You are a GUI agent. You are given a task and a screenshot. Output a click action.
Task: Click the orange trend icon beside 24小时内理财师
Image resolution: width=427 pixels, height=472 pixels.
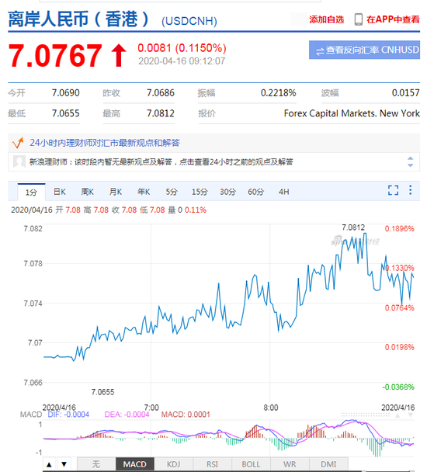pyautogui.click(x=18, y=143)
